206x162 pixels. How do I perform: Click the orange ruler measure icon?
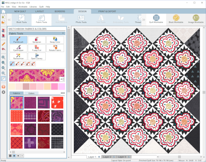point(3,44)
